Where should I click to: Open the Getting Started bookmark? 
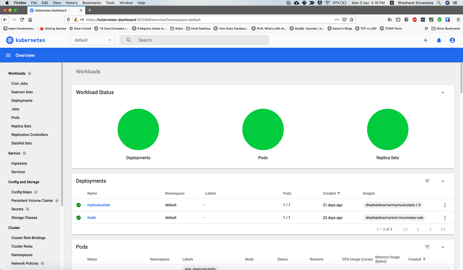(x=53, y=29)
